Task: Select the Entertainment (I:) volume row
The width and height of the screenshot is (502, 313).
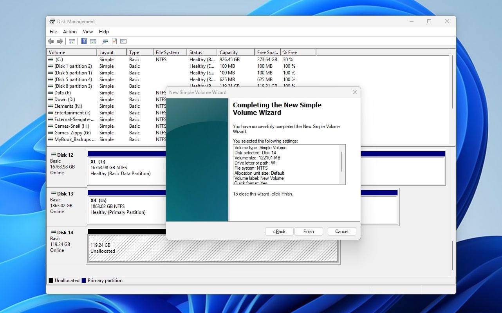Action: click(x=106, y=113)
